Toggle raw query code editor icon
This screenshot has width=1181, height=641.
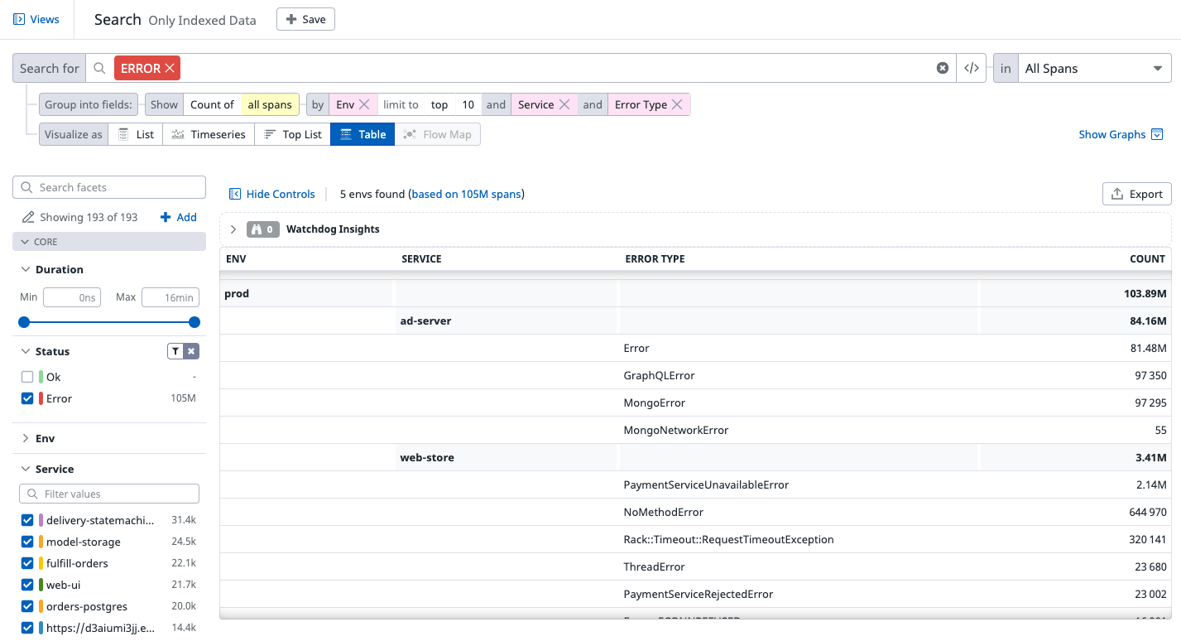tap(972, 69)
